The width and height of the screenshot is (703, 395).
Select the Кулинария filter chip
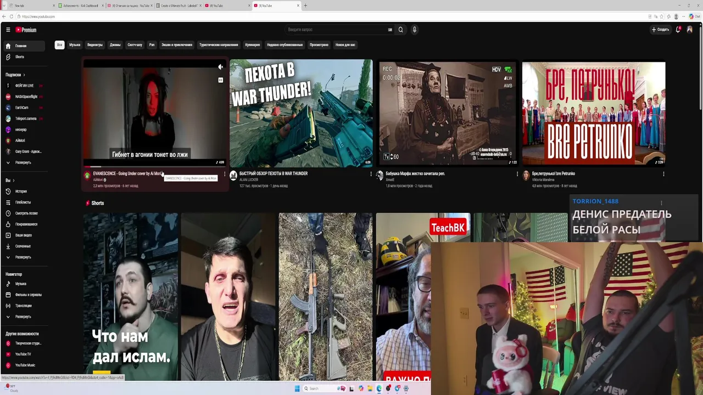[x=253, y=45]
